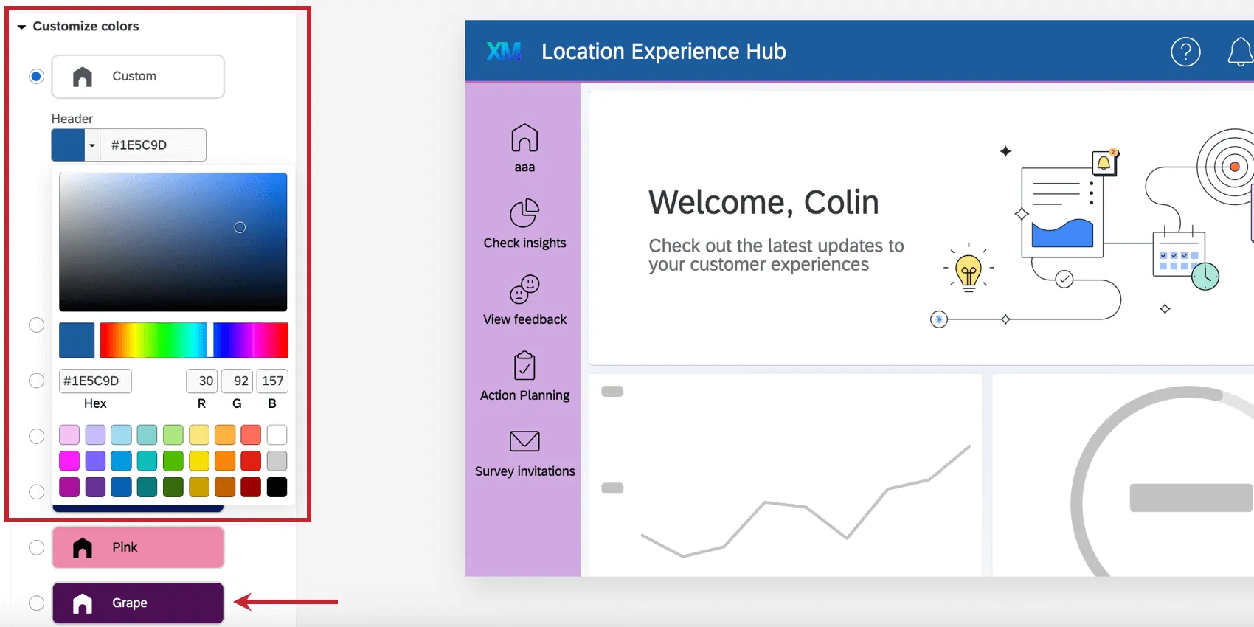The image size is (1254, 627).
Task: Select the Custom theme radio button
Action: [36, 77]
